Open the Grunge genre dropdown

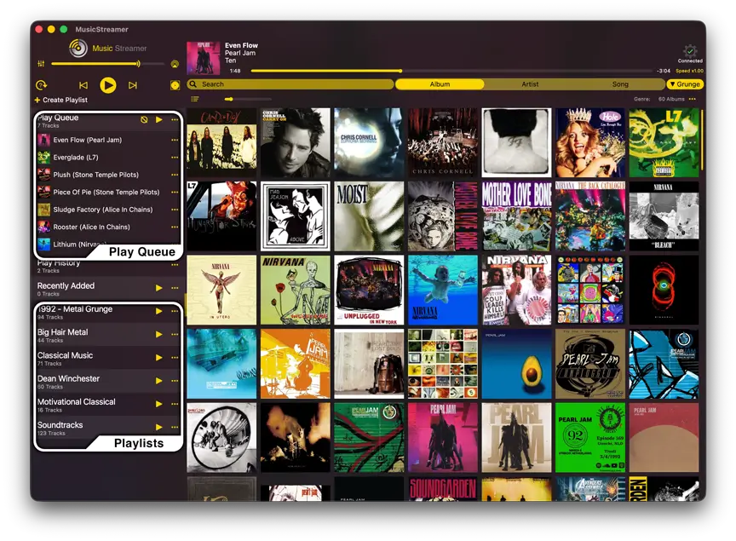tap(684, 83)
